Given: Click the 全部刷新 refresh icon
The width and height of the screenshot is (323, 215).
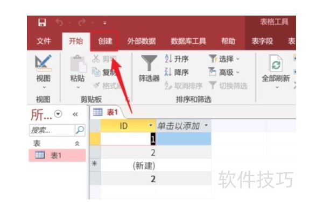Looking at the screenshot, I should point(276,63).
